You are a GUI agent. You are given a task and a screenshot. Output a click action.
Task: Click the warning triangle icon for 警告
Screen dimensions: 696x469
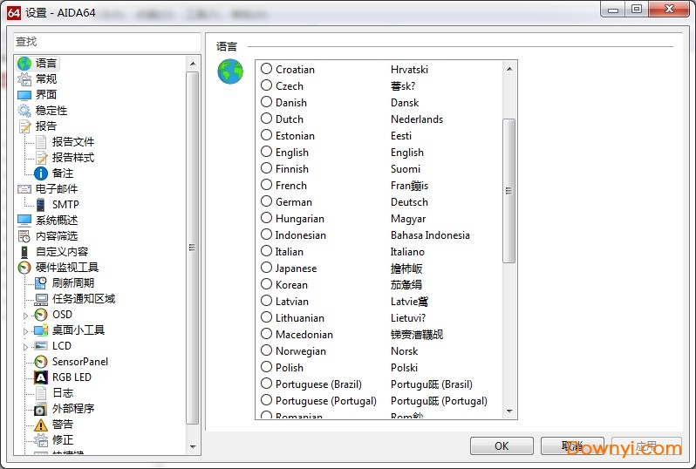tap(40, 425)
